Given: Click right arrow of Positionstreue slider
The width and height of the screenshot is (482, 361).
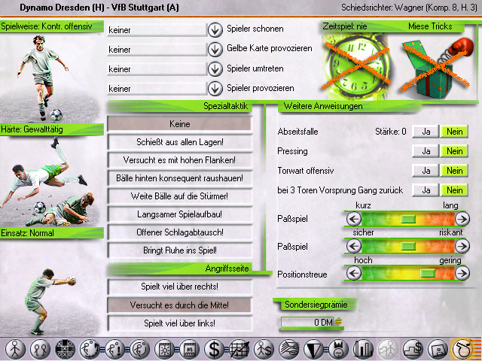Looking at the screenshot, I should [462, 273].
